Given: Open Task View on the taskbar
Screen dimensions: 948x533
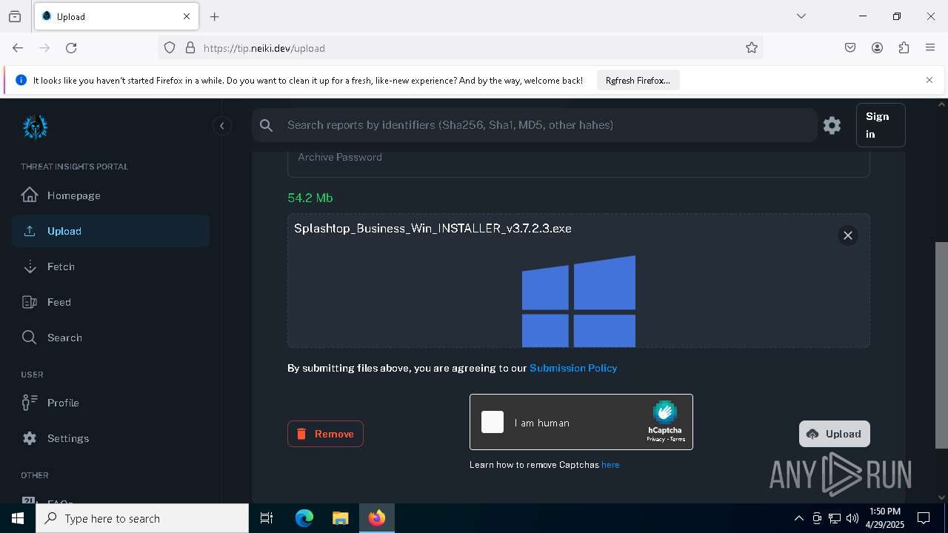Looking at the screenshot, I should pyautogui.click(x=267, y=518).
